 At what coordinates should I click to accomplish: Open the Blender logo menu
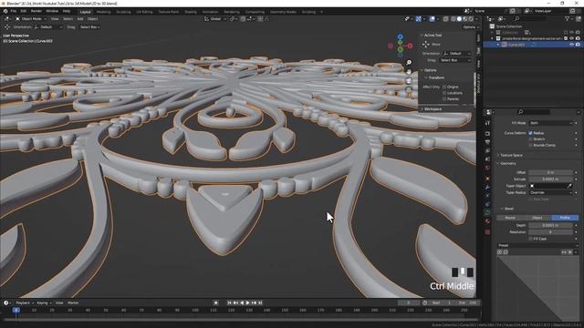pyautogui.click(x=5, y=11)
